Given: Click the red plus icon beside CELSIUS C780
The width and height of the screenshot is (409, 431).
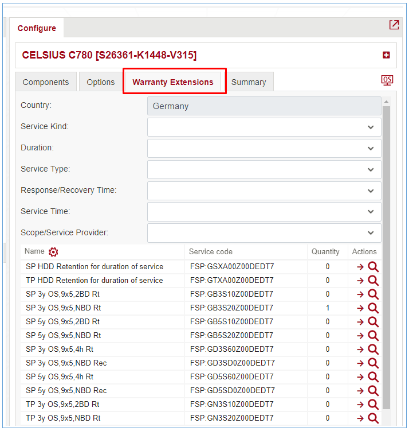Looking at the screenshot, I should pos(386,55).
